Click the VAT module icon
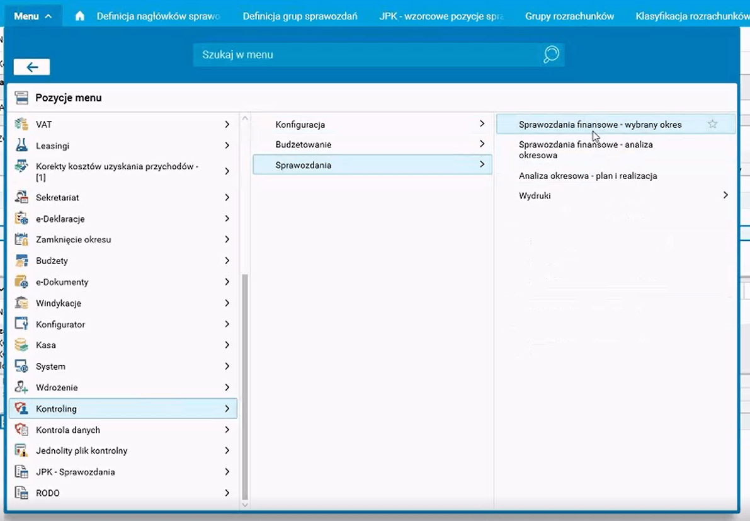Viewport: 750px width, 521px height. pyautogui.click(x=21, y=124)
